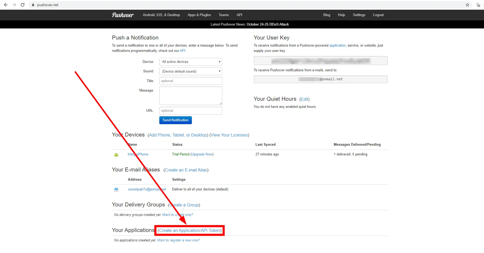This screenshot has width=484, height=253.
Task: Open the Device dropdown
Action: pyautogui.click(x=191, y=62)
